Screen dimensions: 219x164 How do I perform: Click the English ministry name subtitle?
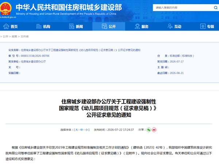pos(66,14)
